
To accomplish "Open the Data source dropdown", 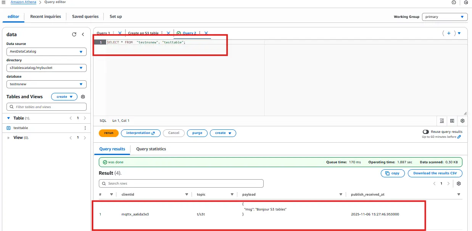I will (46, 51).
